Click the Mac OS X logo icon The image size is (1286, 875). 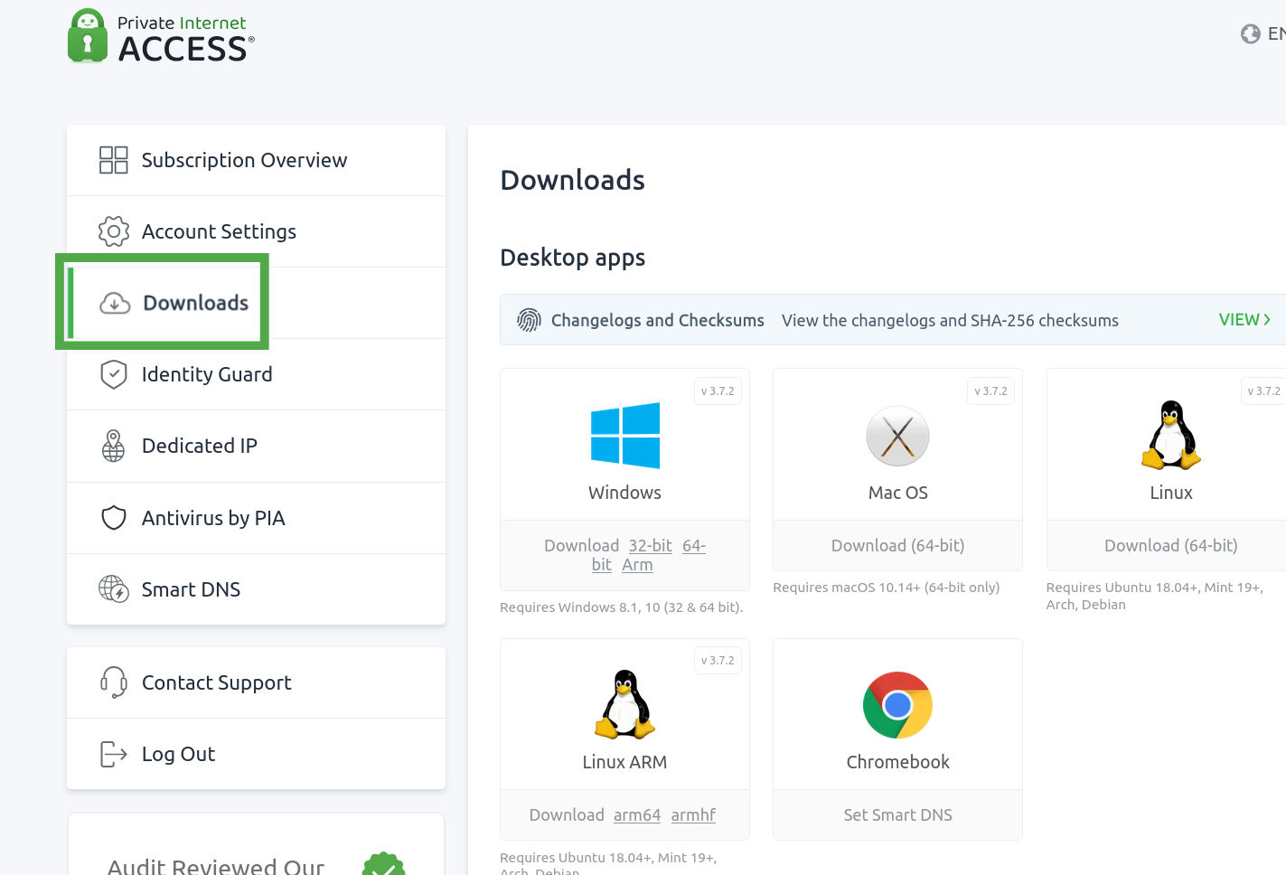click(897, 436)
